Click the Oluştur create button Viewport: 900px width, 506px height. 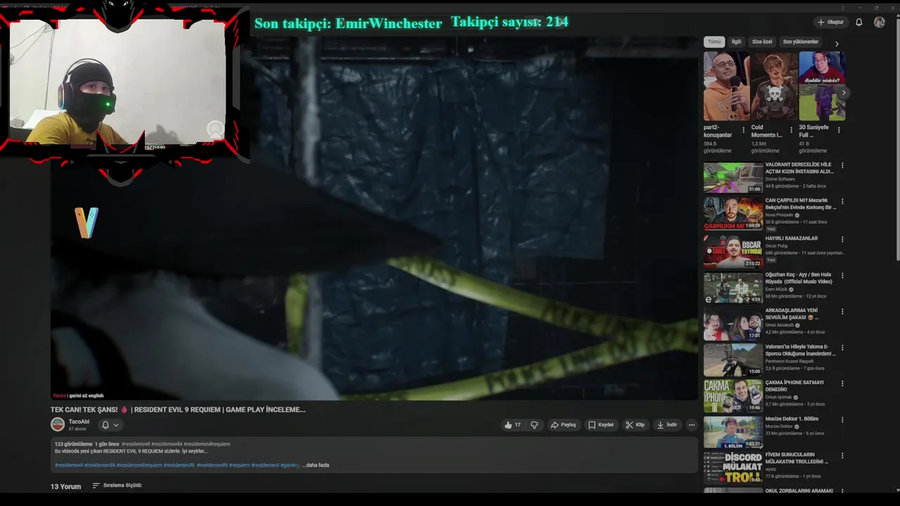(x=830, y=22)
